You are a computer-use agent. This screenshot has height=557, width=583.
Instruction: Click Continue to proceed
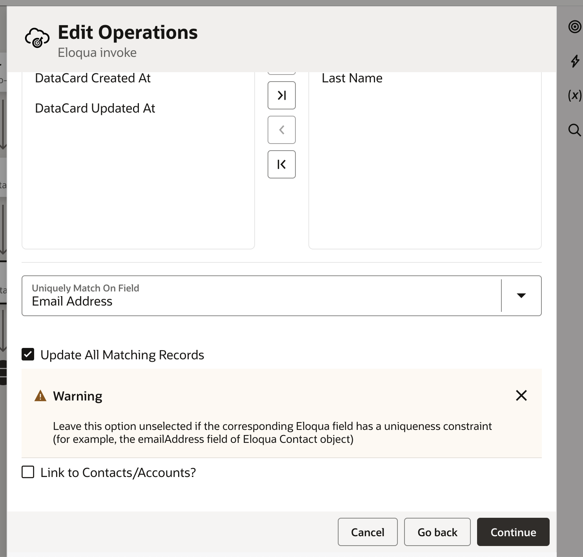click(x=513, y=532)
